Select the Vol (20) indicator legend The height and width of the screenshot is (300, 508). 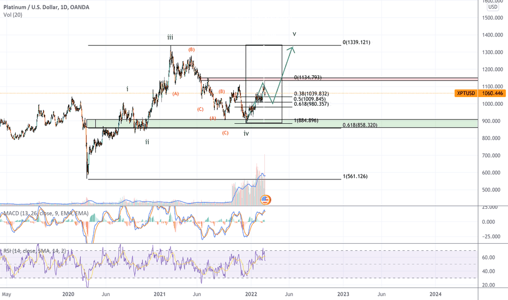click(x=13, y=15)
